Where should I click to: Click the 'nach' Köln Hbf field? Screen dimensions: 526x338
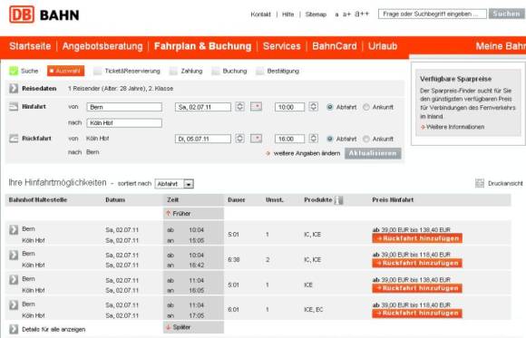(124, 122)
